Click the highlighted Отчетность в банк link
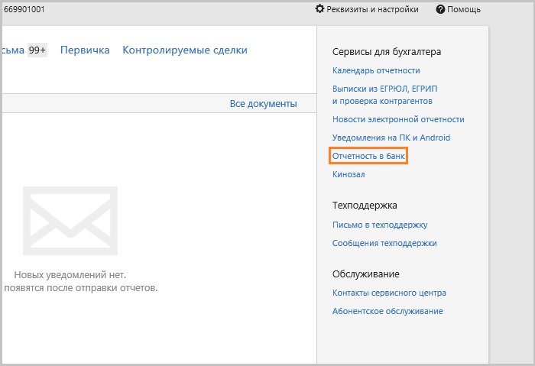Image resolution: width=535 pixels, height=366 pixels. 368,156
